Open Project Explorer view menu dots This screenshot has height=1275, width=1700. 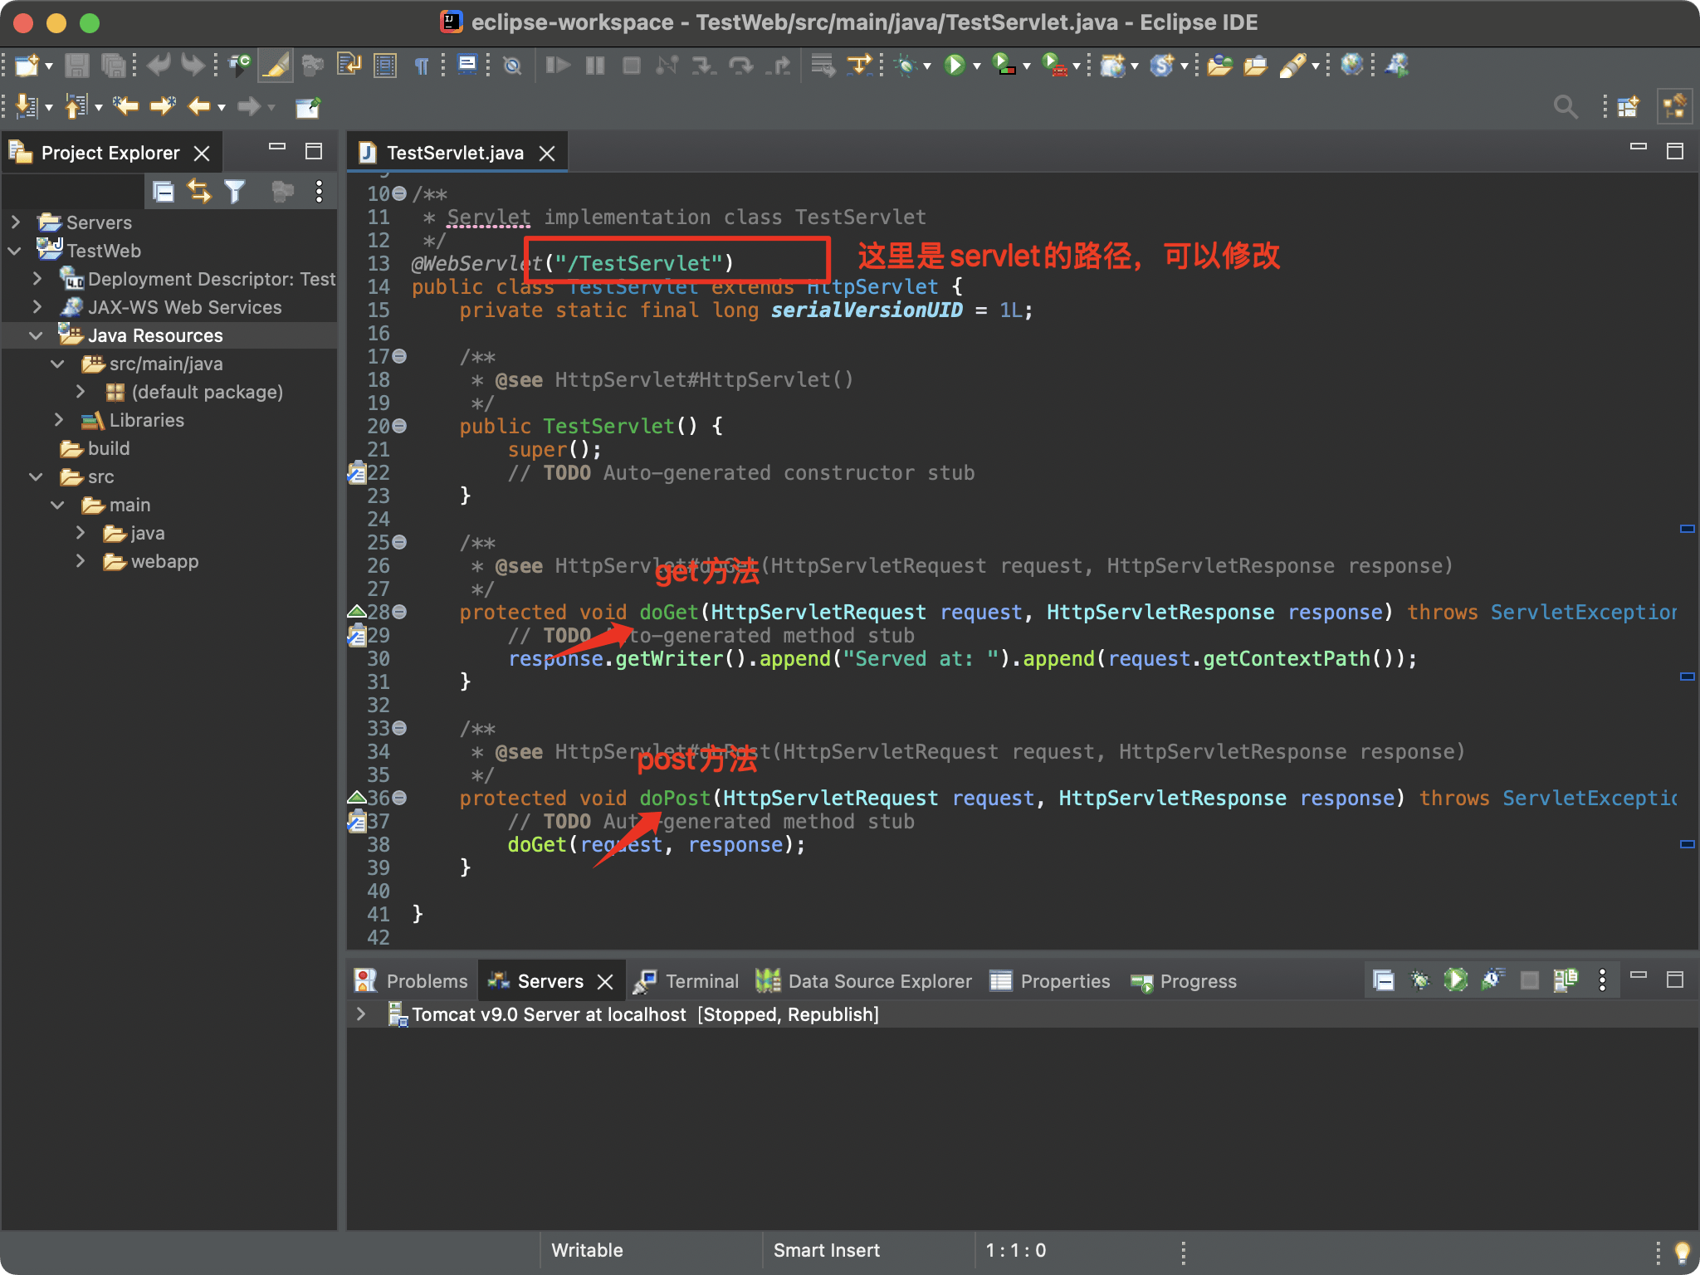point(319,192)
